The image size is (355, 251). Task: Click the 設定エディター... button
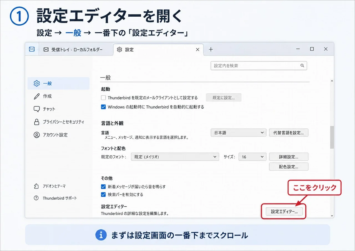284,212
